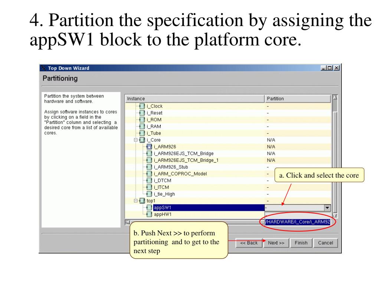380x285 pixels.
Task: Click the i_Clock instance icon
Action: coord(142,106)
